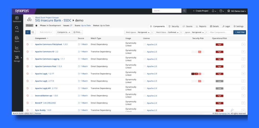Open the notifications bell
Screen dimensions: 259x128
pos(214,11)
